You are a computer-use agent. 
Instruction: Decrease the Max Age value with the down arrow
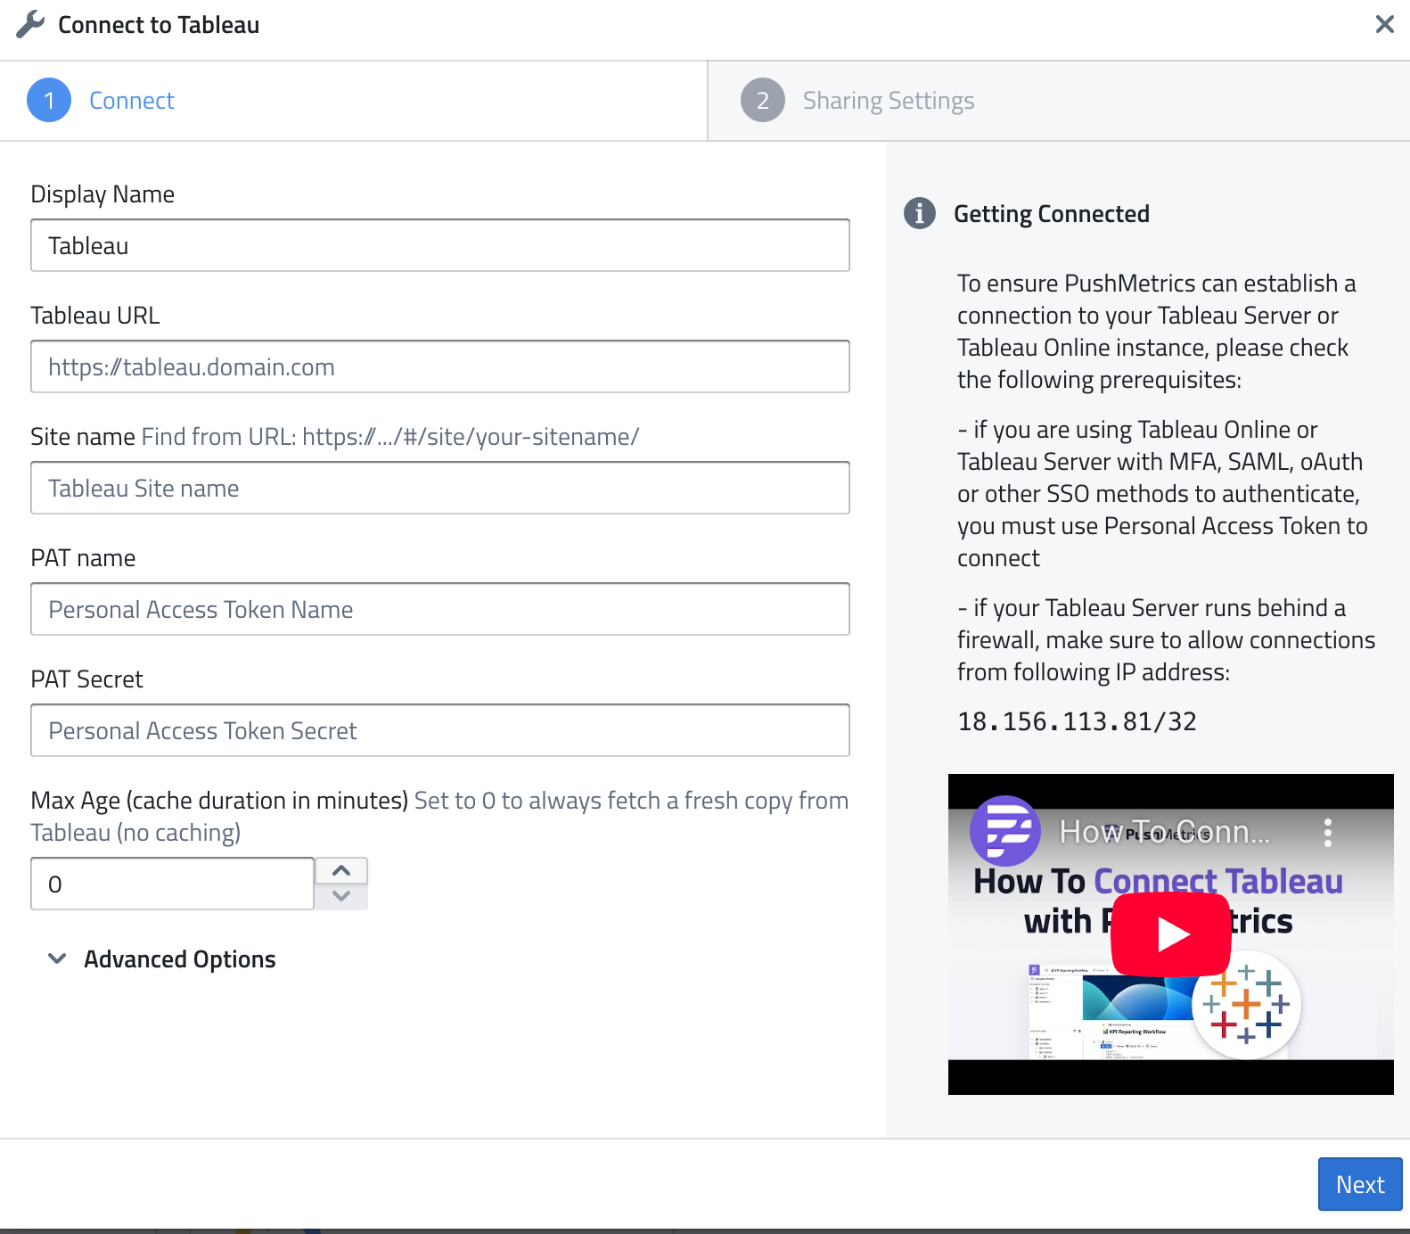click(x=341, y=896)
